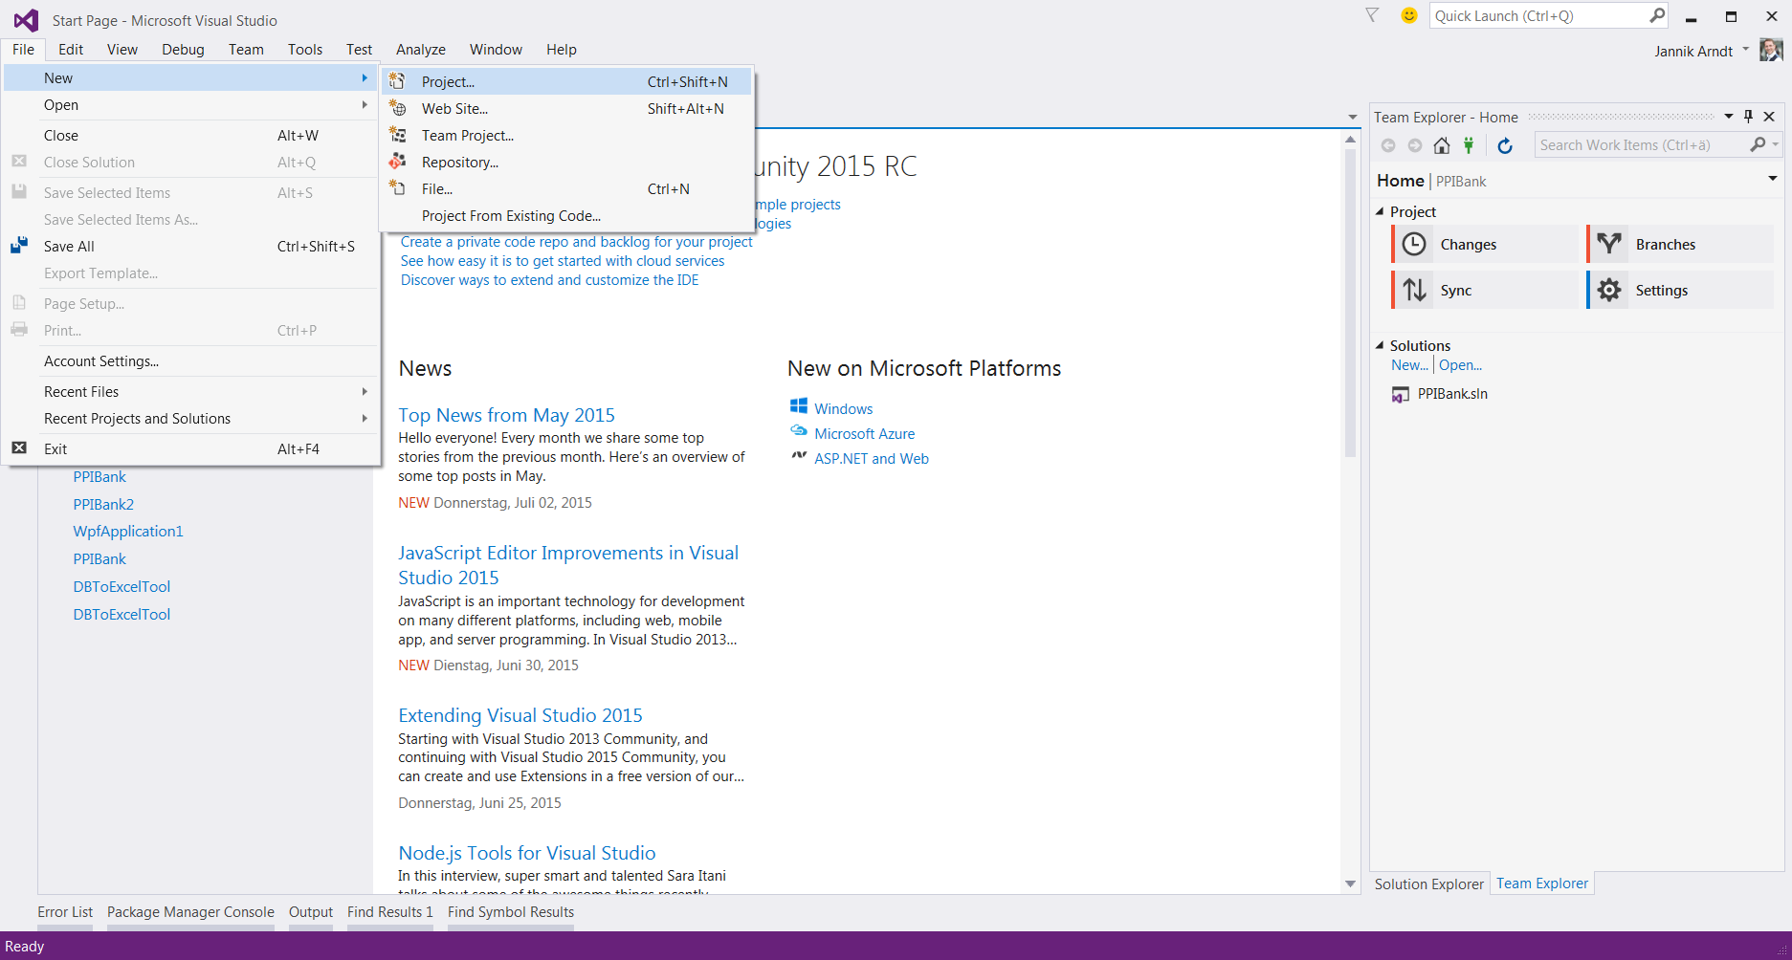Open the Debug menu

[x=183, y=50]
